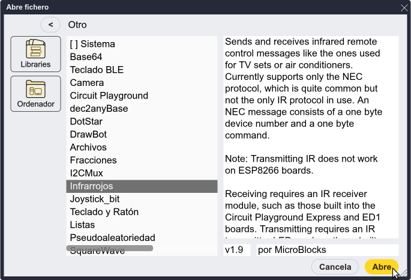Select the DrawBot library

142,135
